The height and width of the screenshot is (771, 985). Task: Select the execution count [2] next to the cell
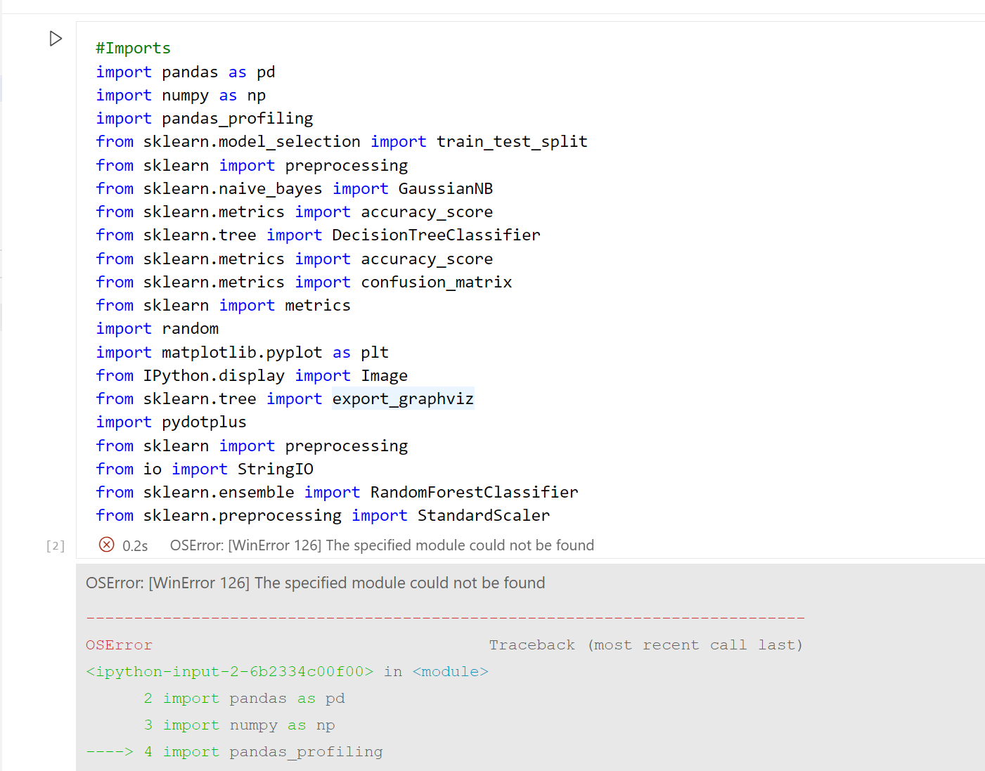click(x=55, y=545)
